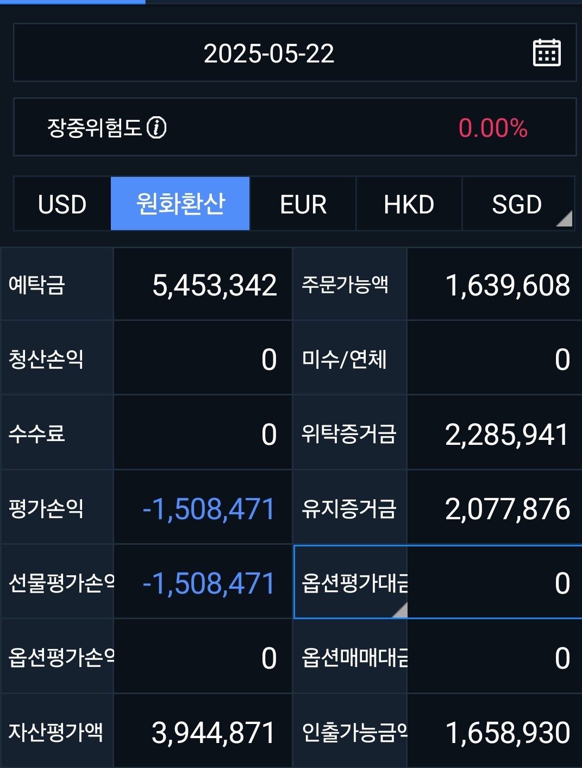Screen dimensions: 582x768
Task: Click the 장중위험도 label text
Action: click(x=95, y=128)
